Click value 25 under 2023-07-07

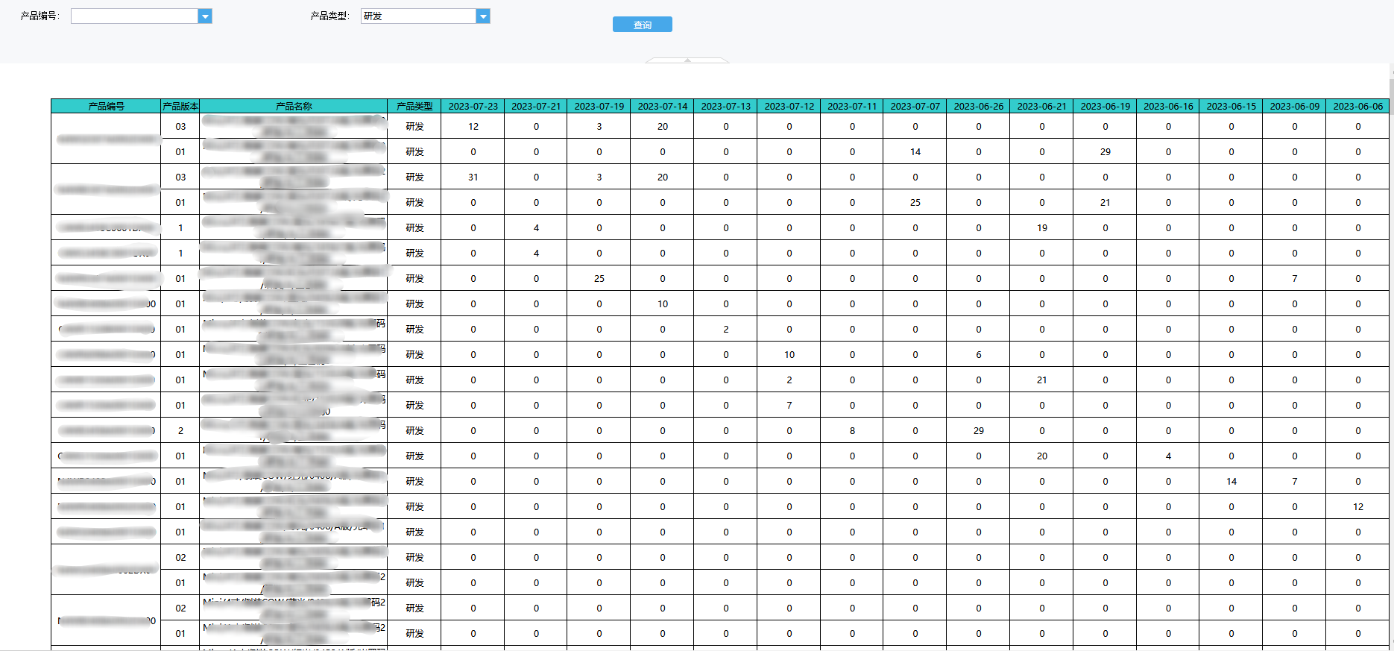click(x=915, y=202)
